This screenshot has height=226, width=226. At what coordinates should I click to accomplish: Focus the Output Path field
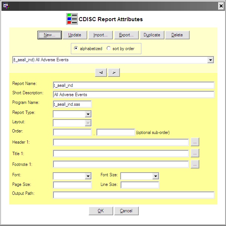click(134, 195)
